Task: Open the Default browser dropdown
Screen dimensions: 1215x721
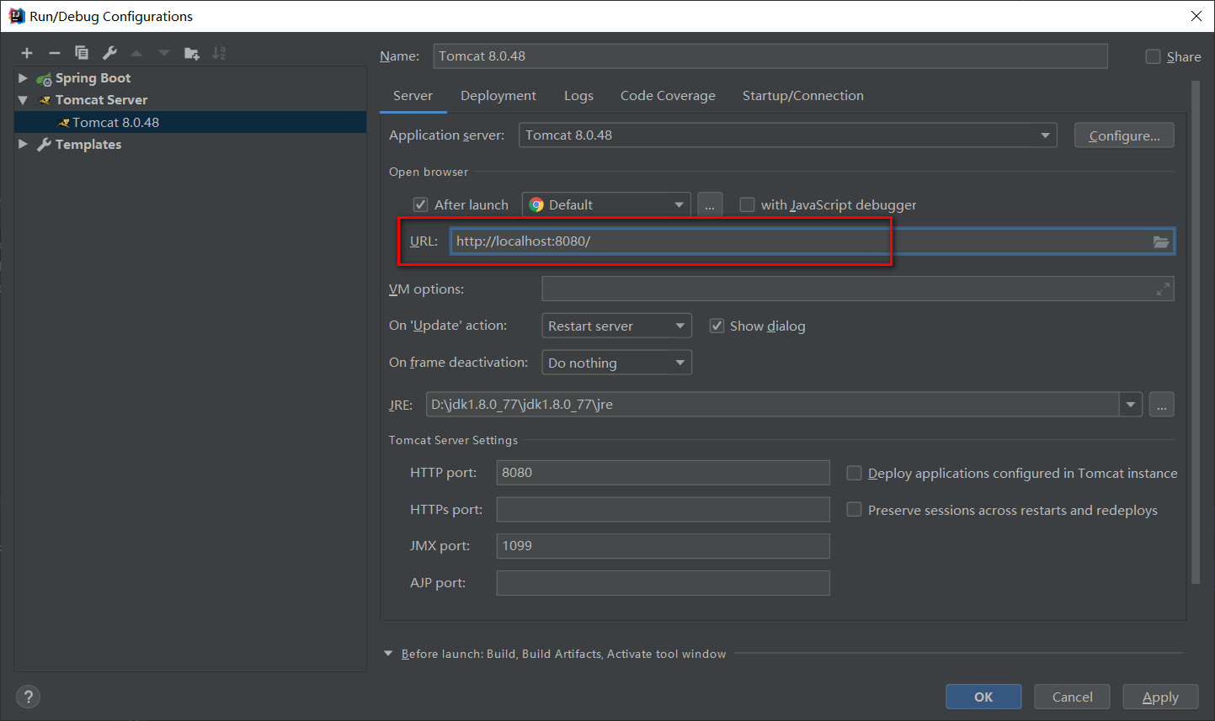Action: pyautogui.click(x=606, y=204)
